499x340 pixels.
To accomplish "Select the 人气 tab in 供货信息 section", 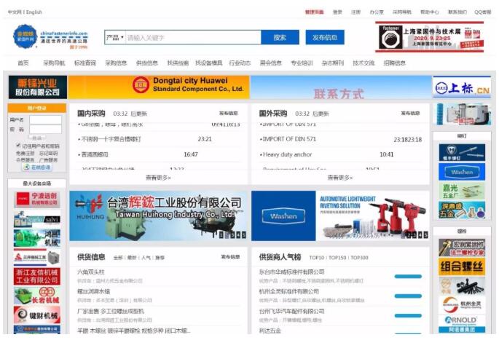I will coord(146,258).
